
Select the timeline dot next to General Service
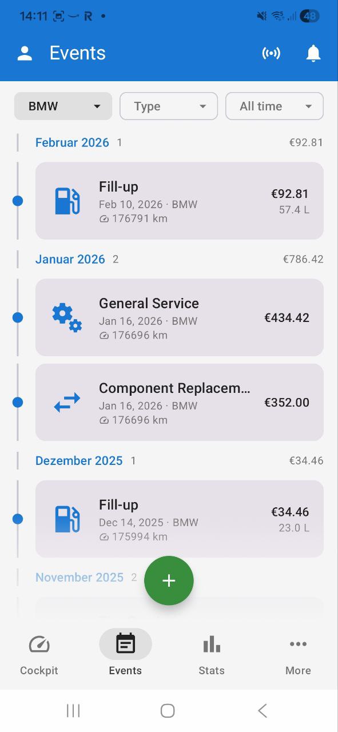click(x=18, y=317)
